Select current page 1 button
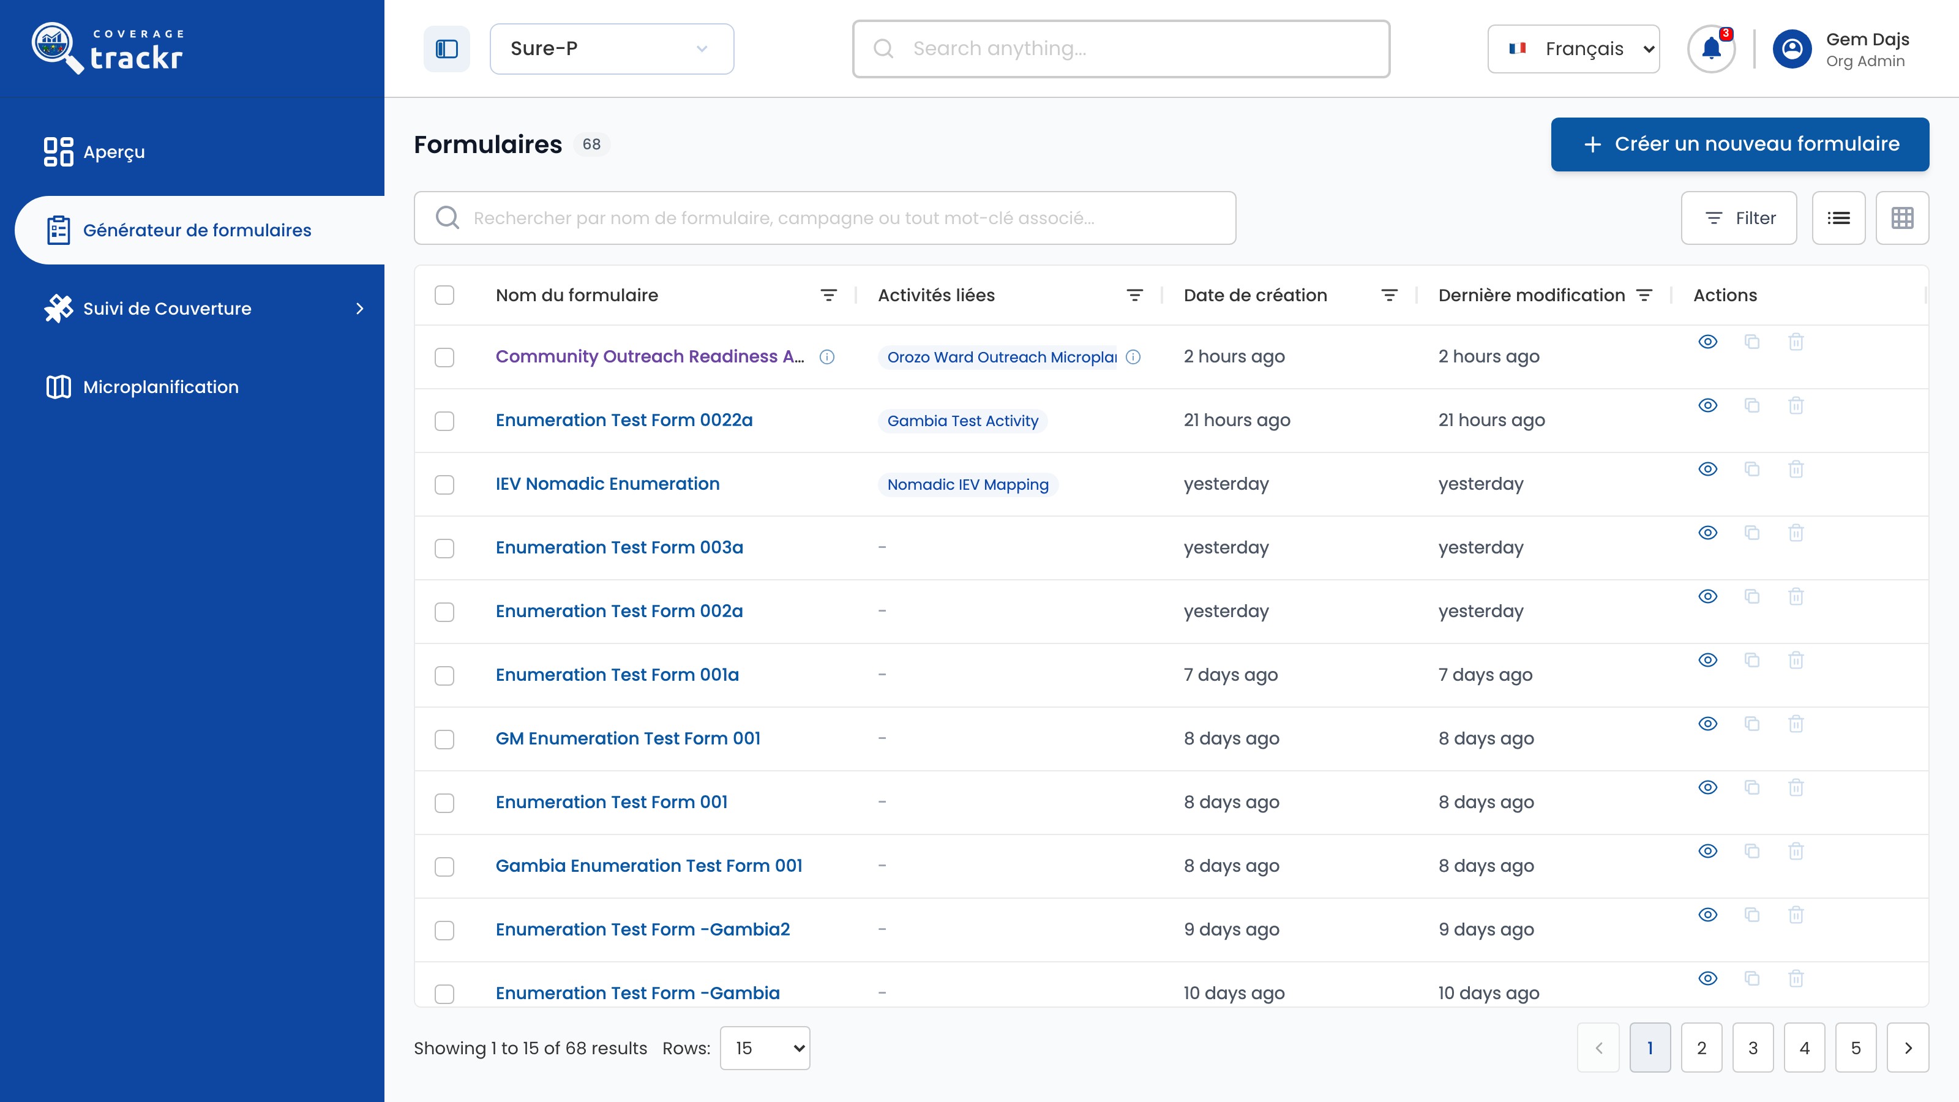1959x1102 pixels. point(1650,1048)
